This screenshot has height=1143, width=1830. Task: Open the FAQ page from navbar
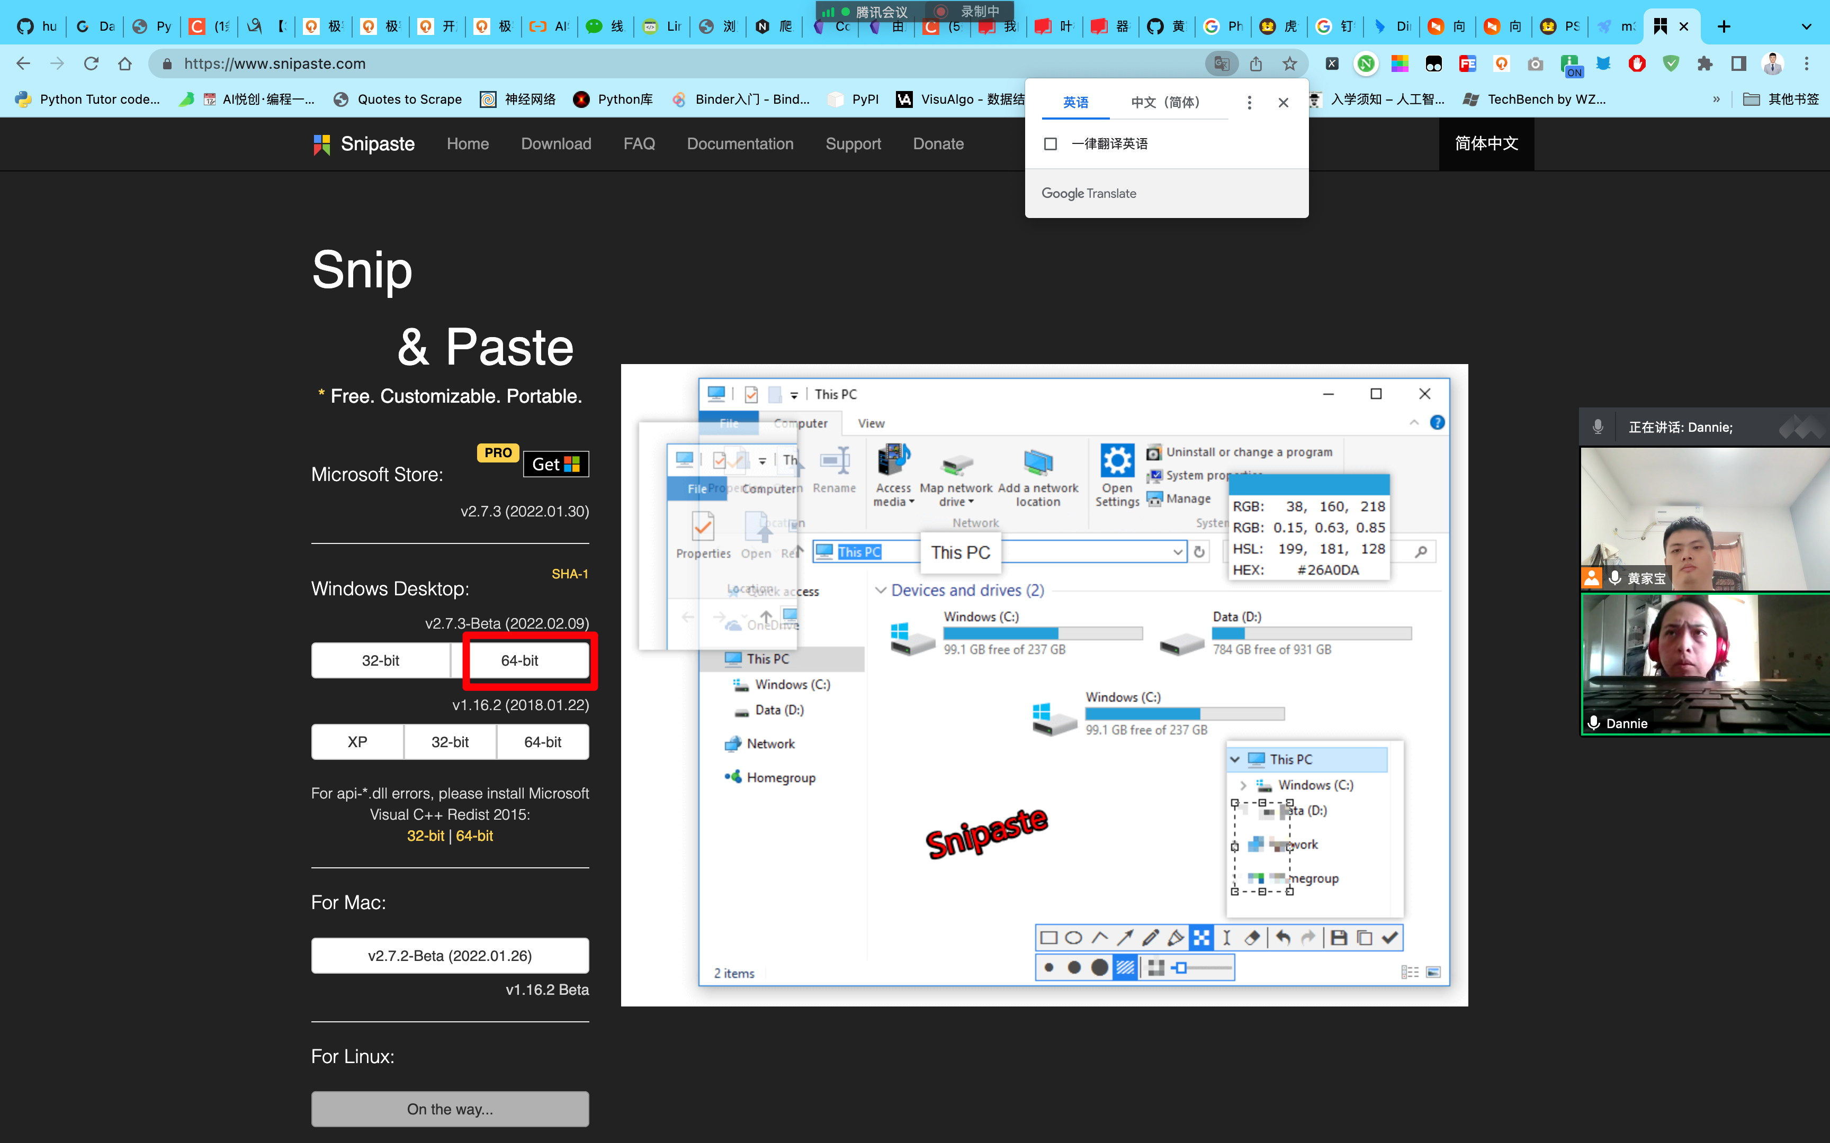(x=639, y=143)
